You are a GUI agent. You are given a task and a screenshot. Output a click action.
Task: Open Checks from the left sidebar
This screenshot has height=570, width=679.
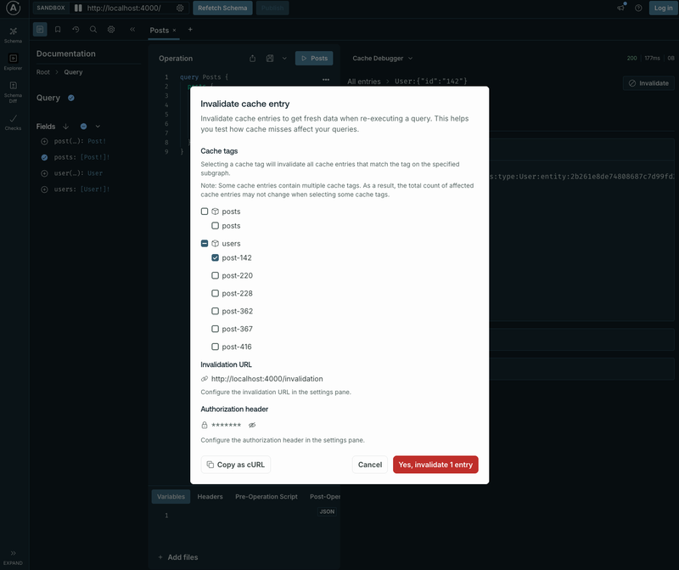point(13,120)
